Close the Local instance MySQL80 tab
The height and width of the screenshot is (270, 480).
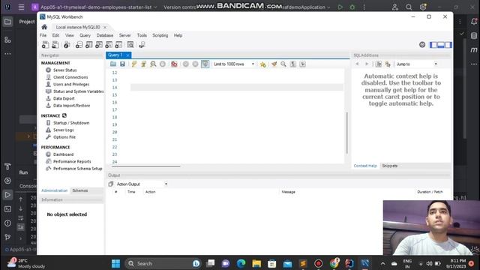coord(105,27)
